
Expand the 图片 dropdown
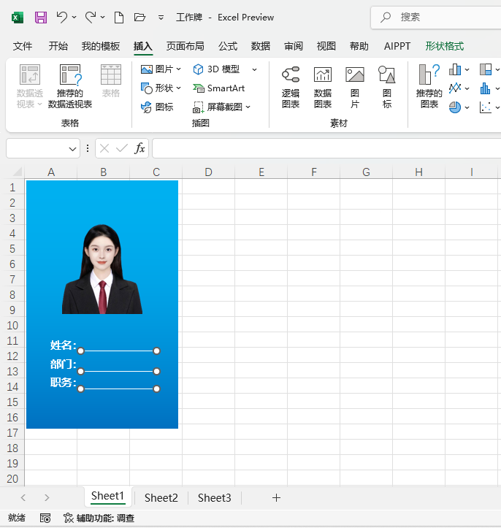tap(180, 69)
